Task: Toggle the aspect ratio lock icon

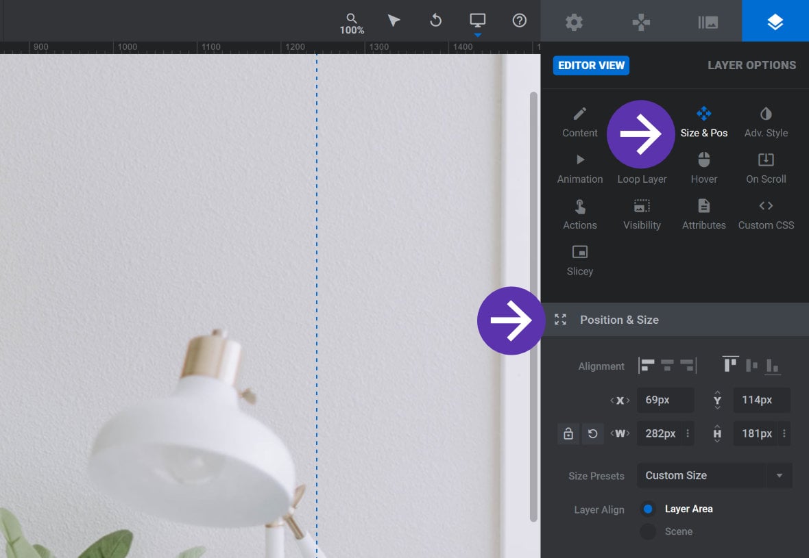Action: tap(568, 434)
